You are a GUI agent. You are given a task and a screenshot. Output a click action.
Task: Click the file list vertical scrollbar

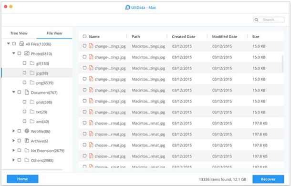pos(282,64)
